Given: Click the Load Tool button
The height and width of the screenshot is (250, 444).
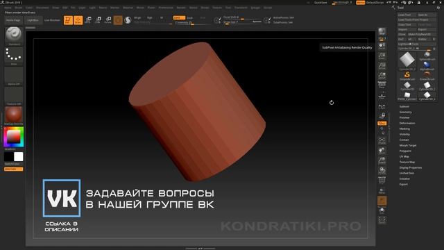Looking at the screenshot, I should (407, 15).
